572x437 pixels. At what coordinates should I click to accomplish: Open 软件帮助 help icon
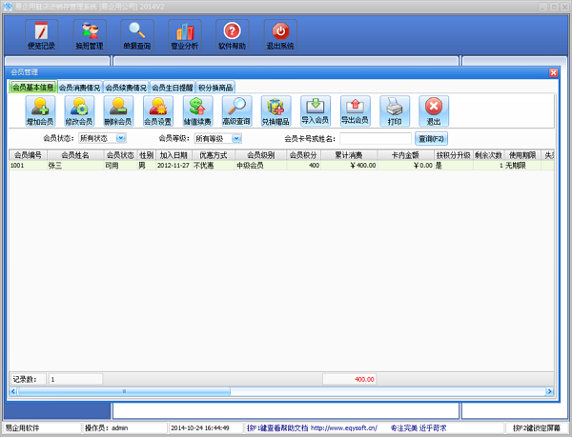232,35
